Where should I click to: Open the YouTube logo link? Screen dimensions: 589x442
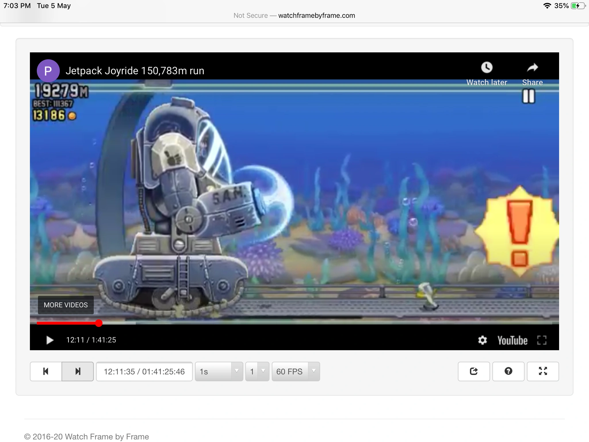pyautogui.click(x=512, y=340)
